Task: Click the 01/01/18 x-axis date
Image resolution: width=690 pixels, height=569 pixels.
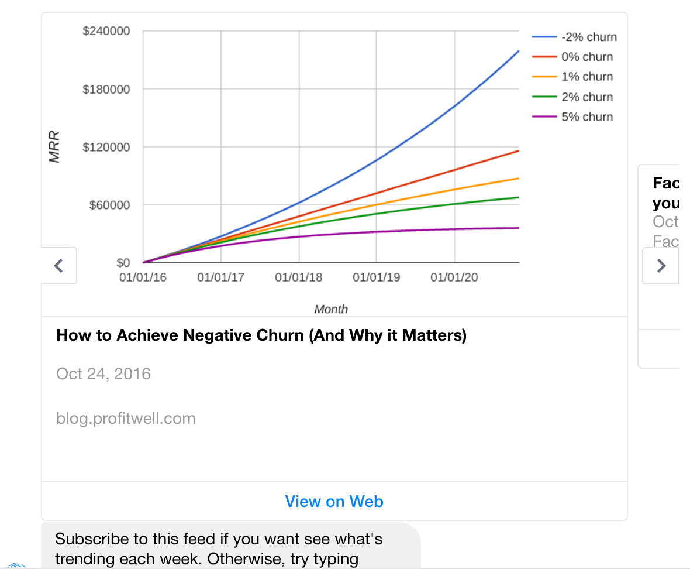Action: (x=299, y=277)
